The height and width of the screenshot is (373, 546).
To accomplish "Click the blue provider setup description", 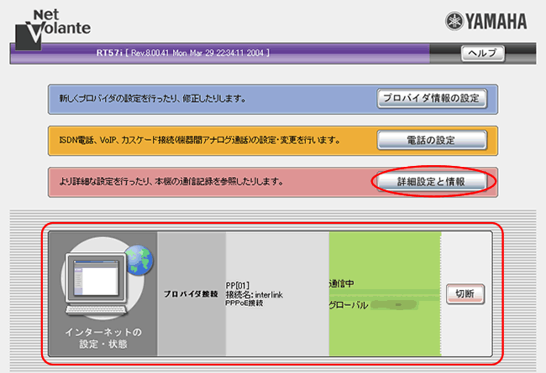I will [148, 98].
